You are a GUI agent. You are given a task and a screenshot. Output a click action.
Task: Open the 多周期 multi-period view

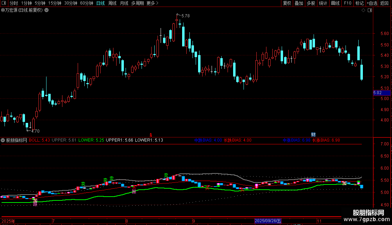(x=137, y=3)
